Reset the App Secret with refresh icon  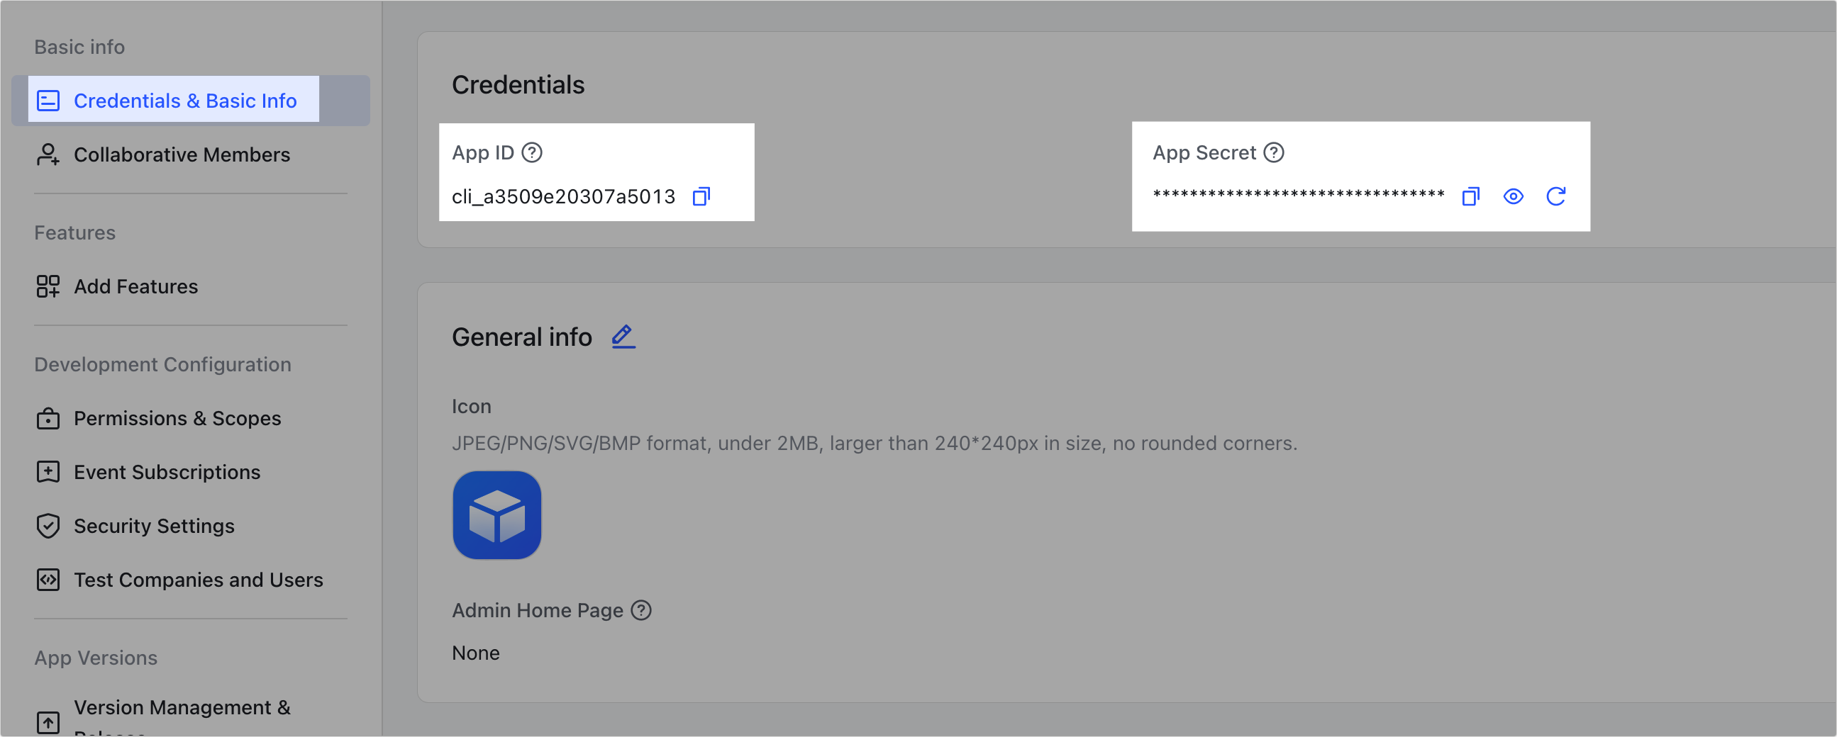click(1555, 197)
